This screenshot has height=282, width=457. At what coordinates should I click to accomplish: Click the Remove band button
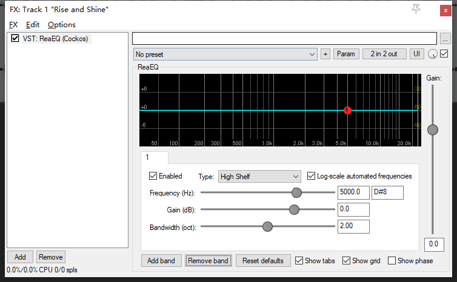[x=208, y=261]
